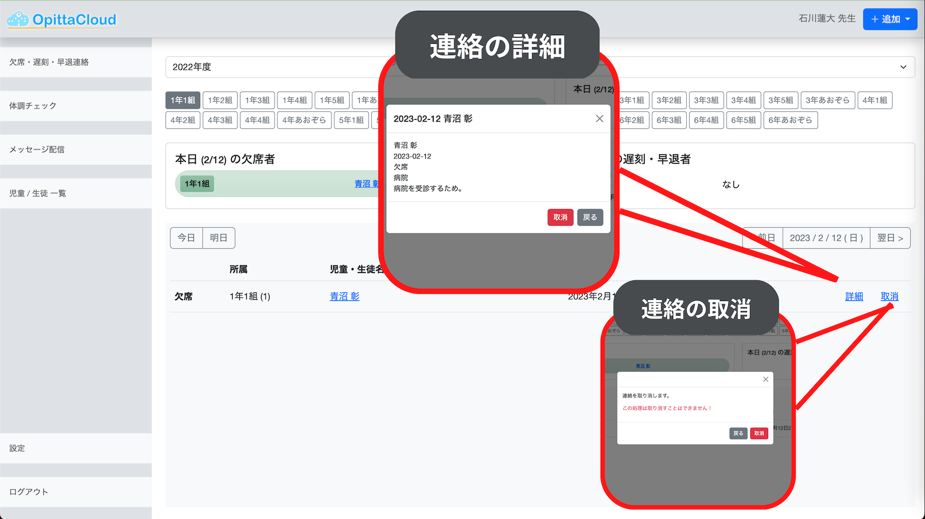Image resolution: width=925 pixels, height=519 pixels.
Task: Select the 4年4組 class tab
Action: pyautogui.click(x=258, y=120)
